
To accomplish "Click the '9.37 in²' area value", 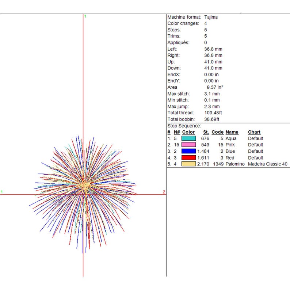I will pos(215,87).
